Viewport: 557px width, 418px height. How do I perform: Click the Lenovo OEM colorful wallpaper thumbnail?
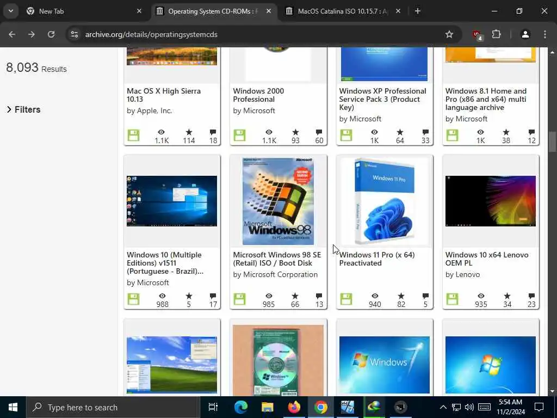pyautogui.click(x=491, y=201)
